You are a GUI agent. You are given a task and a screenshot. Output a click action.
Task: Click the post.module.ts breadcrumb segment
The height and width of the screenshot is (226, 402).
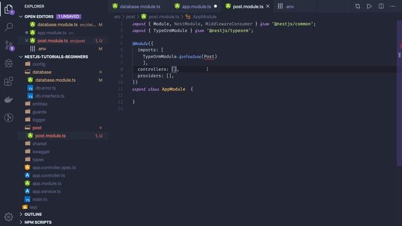pyautogui.click(x=163, y=17)
